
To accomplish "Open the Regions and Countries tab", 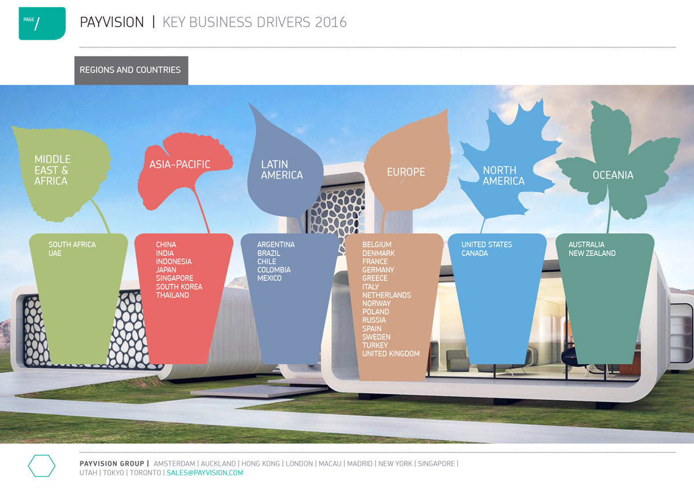I will pos(131,70).
